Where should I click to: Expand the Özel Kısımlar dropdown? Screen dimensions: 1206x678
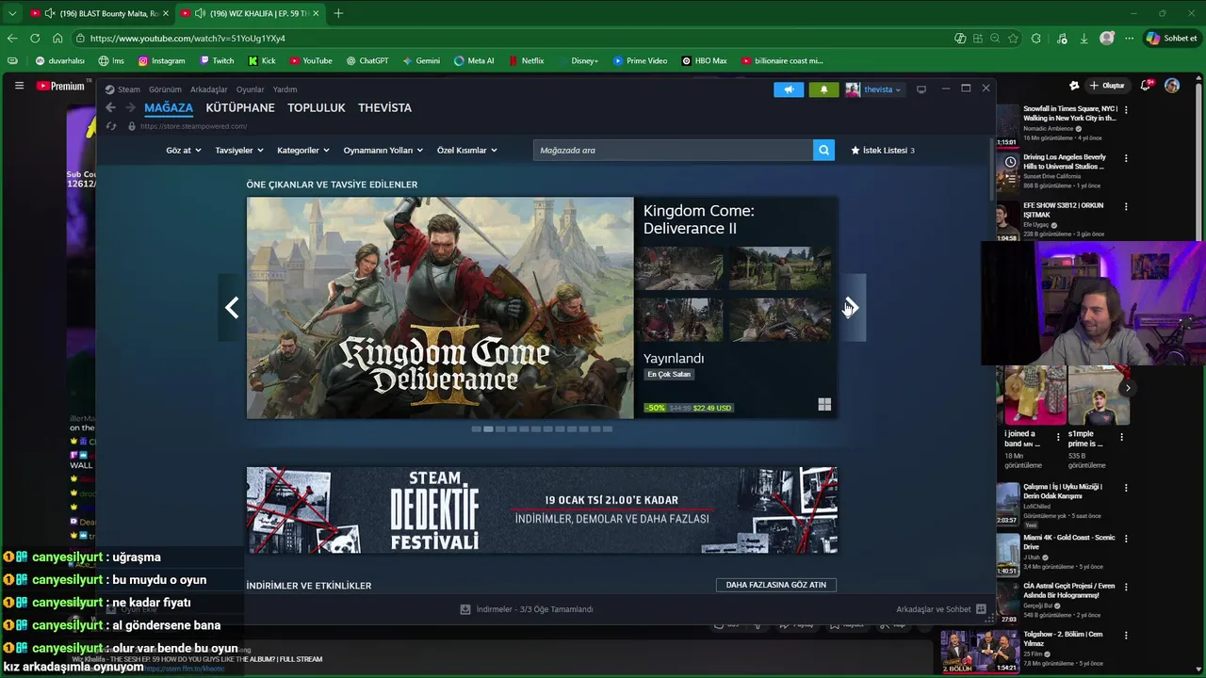tap(467, 150)
